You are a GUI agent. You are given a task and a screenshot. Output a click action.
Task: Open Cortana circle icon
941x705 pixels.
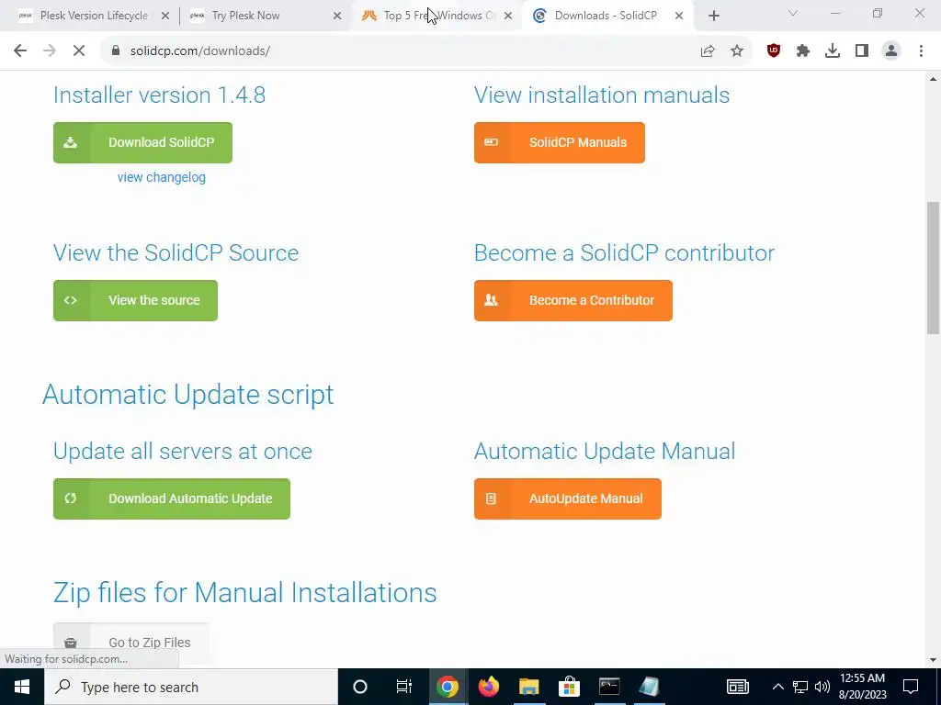(x=360, y=687)
